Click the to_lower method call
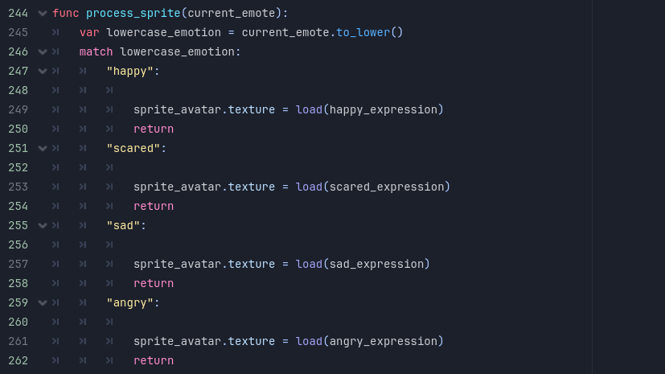The height and width of the screenshot is (374, 665). (362, 32)
